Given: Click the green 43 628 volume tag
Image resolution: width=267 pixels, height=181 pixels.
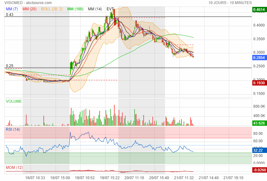Looking at the screenshot, I should pos(259,123).
